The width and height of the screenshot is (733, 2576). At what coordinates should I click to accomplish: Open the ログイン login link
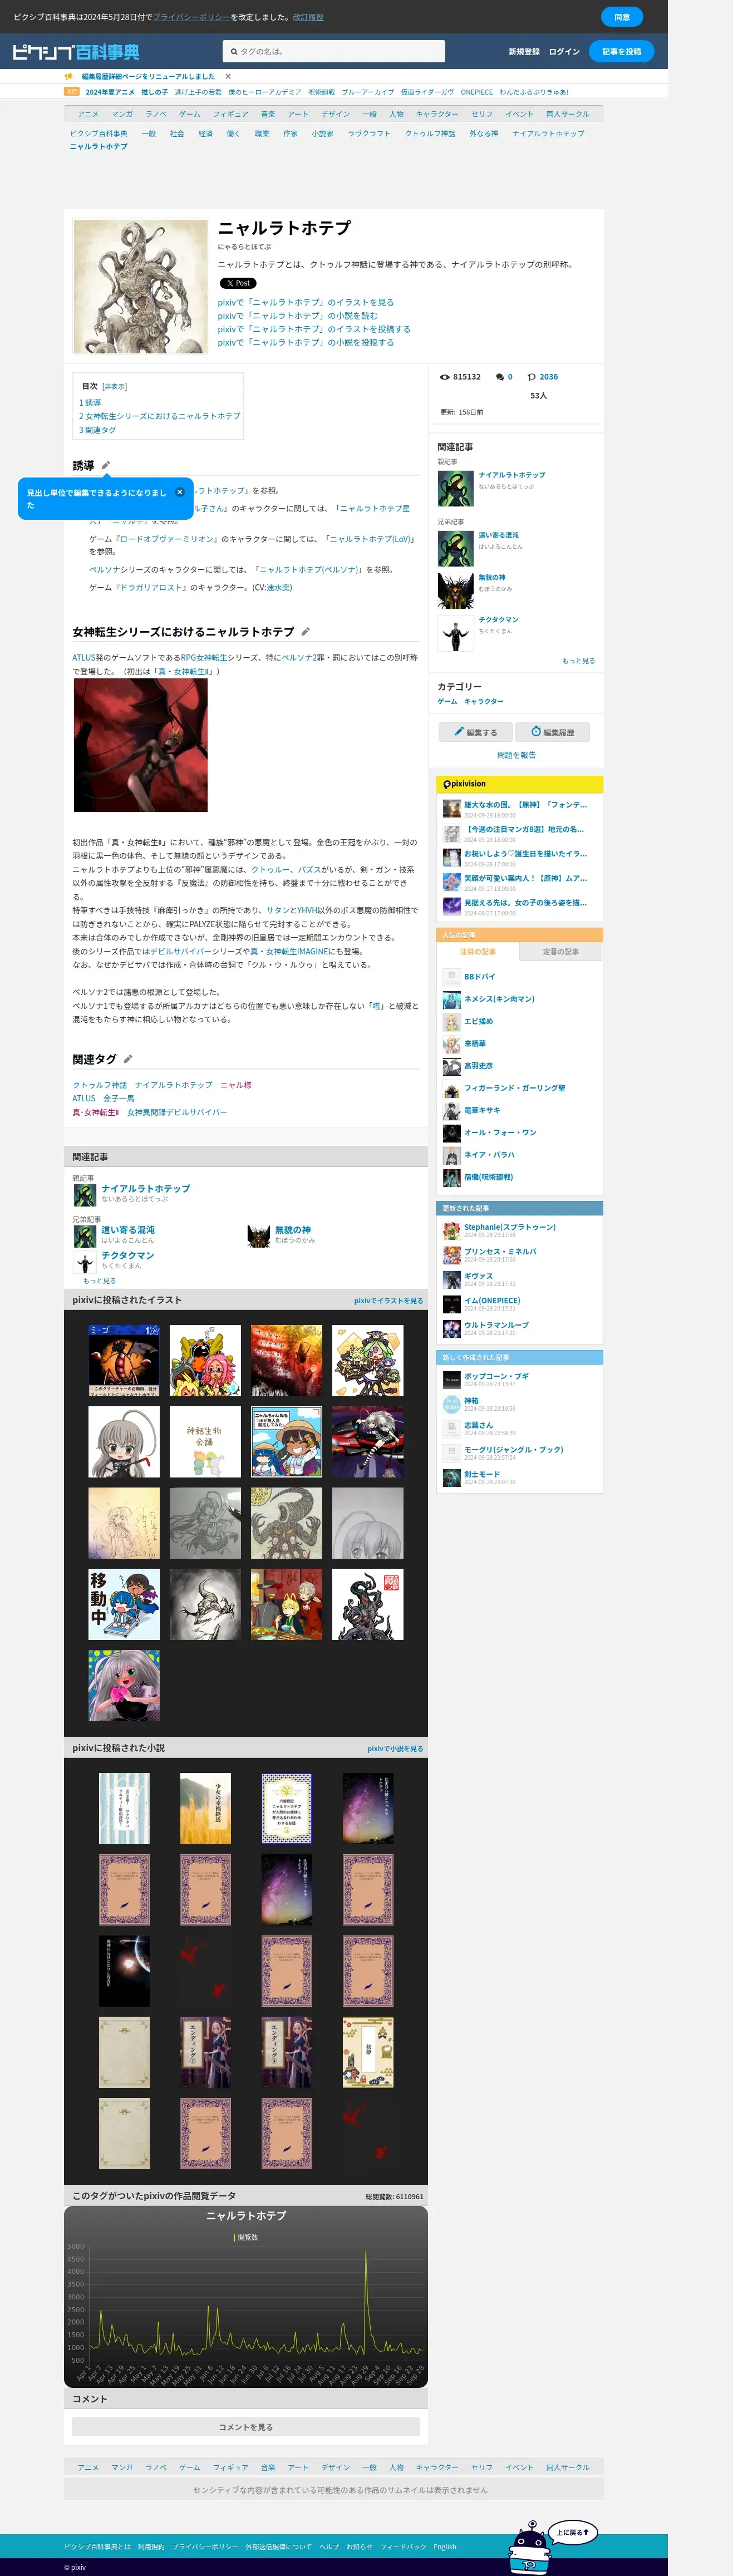tap(564, 52)
